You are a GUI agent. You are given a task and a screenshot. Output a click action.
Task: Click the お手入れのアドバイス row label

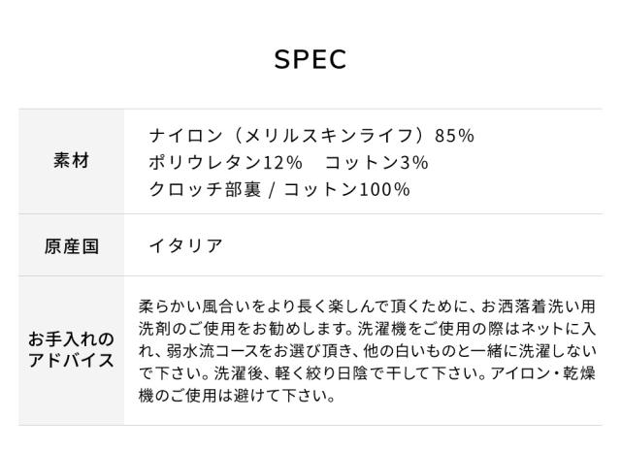[x=72, y=350]
